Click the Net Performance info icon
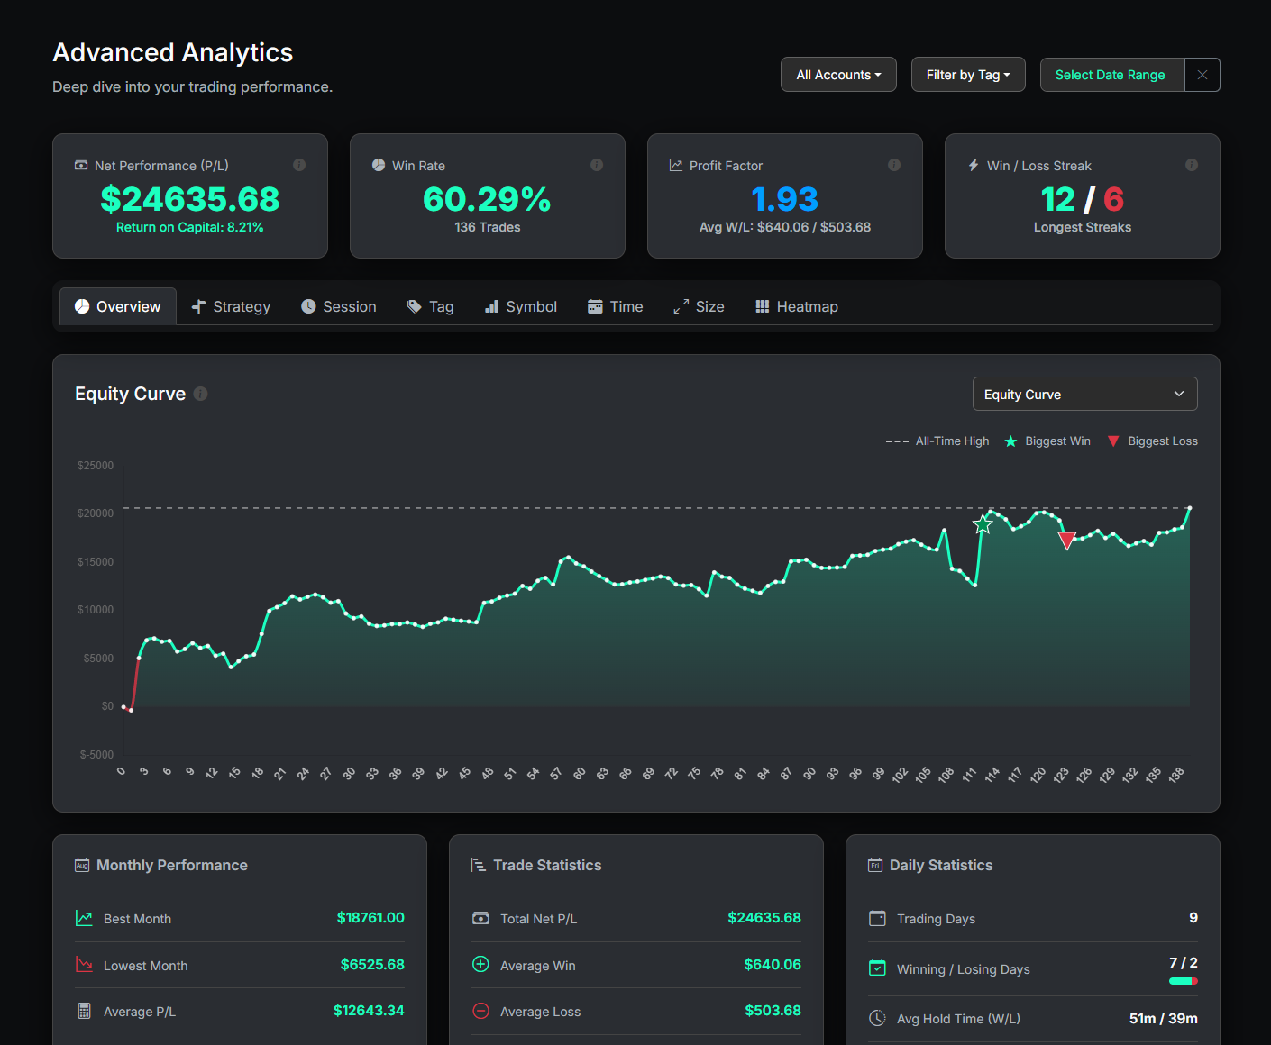1271x1045 pixels. pyautogui.click(x=300, y=165)
